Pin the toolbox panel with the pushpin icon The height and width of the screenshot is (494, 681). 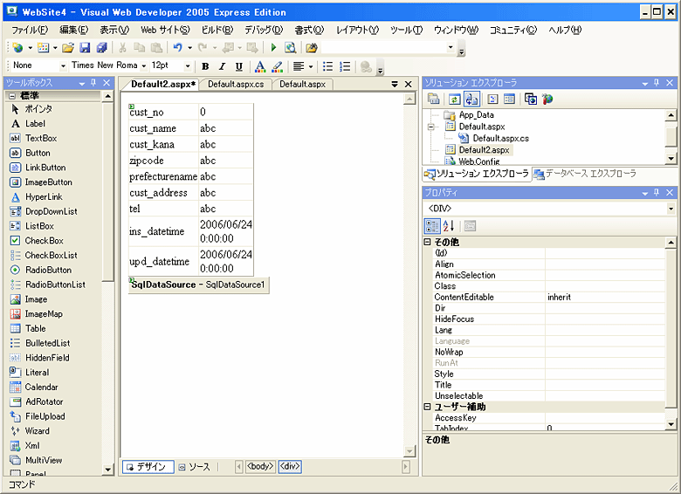pyautogui.click(x=93, y=83)
